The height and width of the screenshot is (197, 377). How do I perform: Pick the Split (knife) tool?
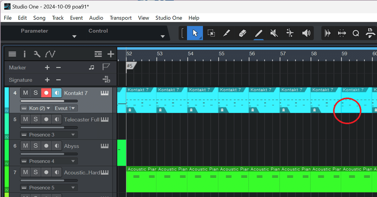click(x=227, y=33)
